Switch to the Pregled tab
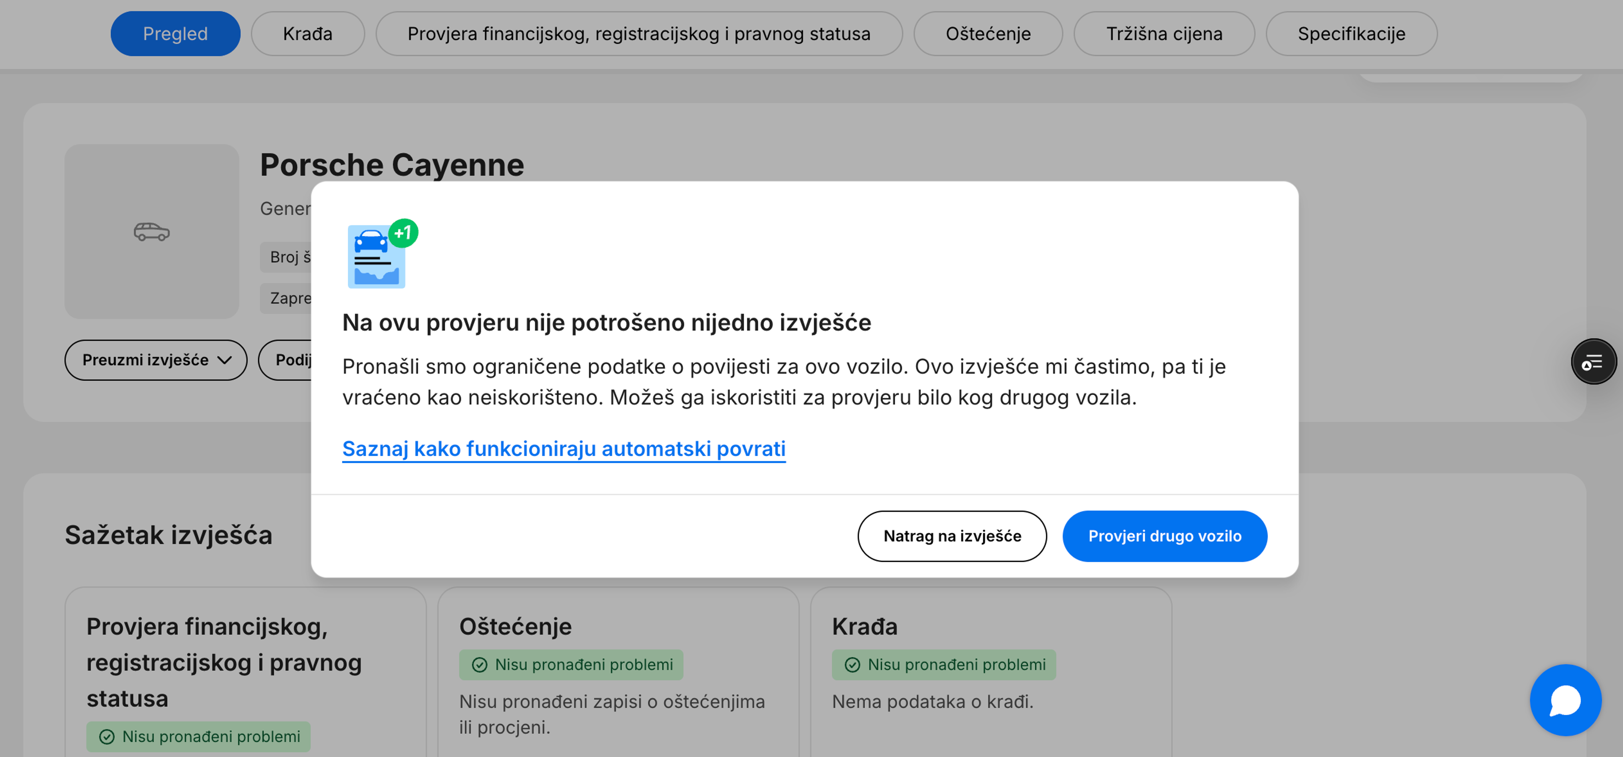1623x757 pixels. (175, 33)
